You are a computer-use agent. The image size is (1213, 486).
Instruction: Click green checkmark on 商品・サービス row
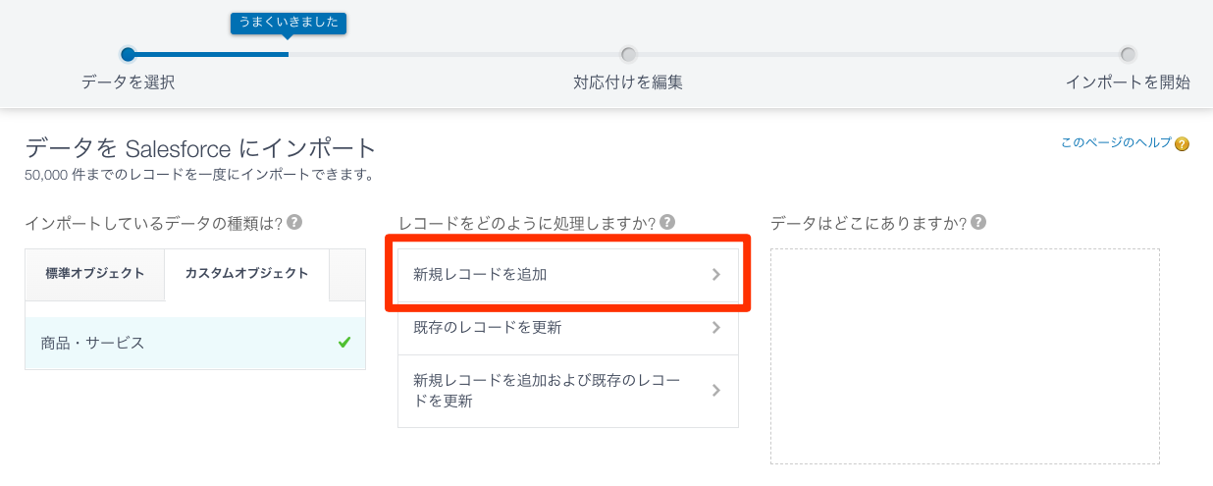[344, 343]
